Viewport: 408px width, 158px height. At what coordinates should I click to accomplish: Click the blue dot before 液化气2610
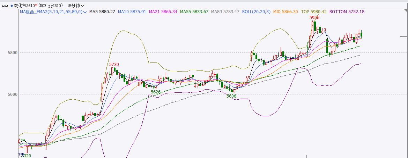click(x=12, y=6)
